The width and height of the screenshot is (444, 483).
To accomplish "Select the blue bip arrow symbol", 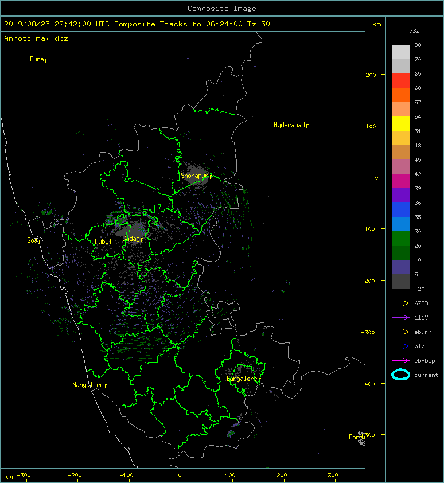I will coord(400,346).
